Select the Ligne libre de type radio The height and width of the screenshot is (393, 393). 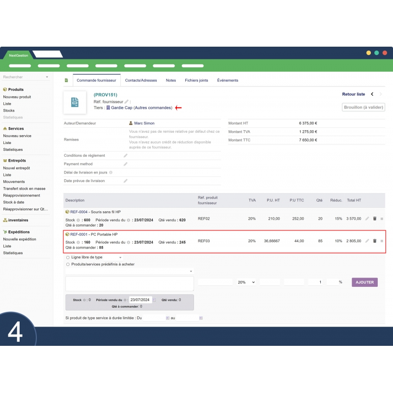coord(68,257)
